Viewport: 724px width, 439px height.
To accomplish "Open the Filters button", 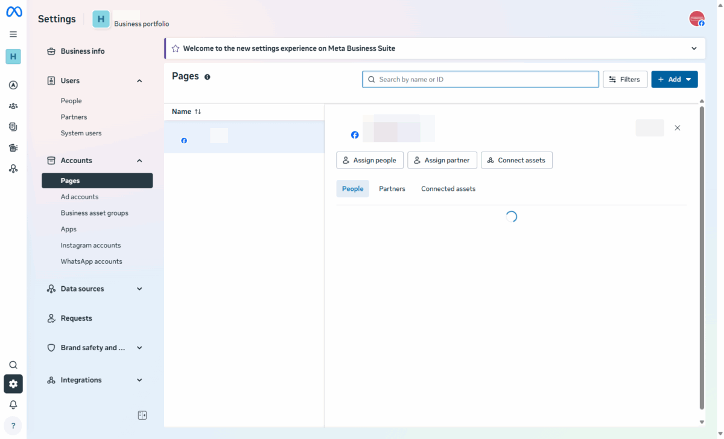I will 624,80.
